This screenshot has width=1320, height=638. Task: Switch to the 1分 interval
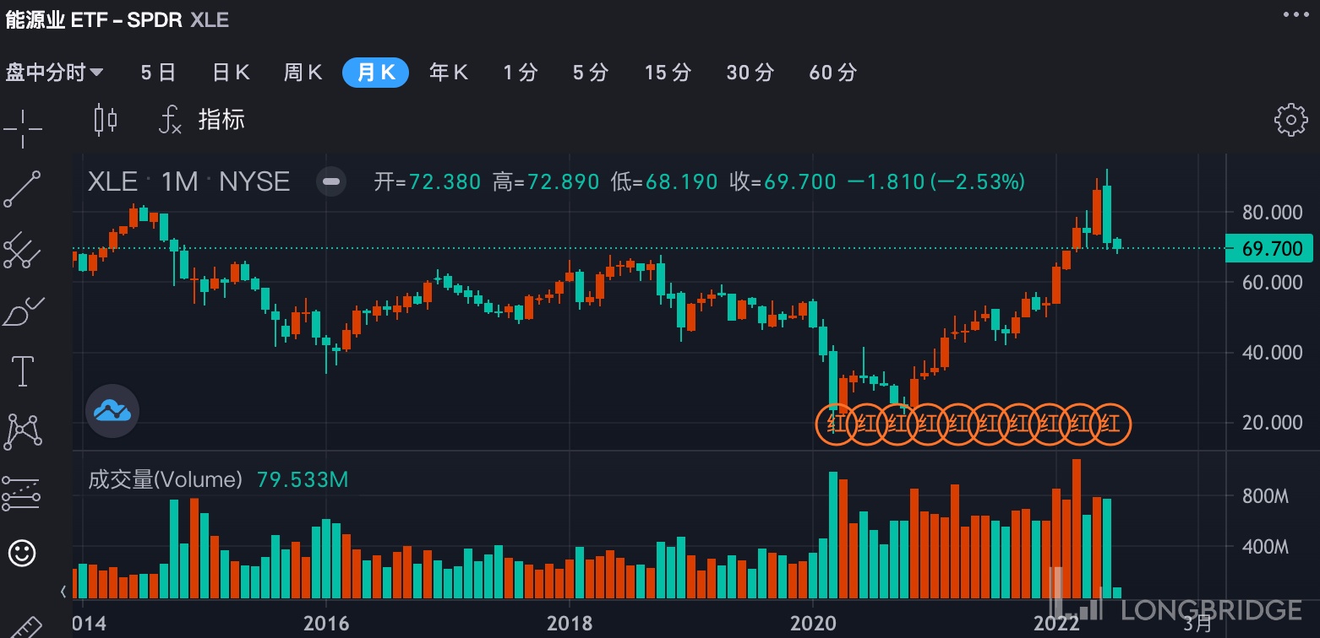pyautogui.click(x=520, y=73)
